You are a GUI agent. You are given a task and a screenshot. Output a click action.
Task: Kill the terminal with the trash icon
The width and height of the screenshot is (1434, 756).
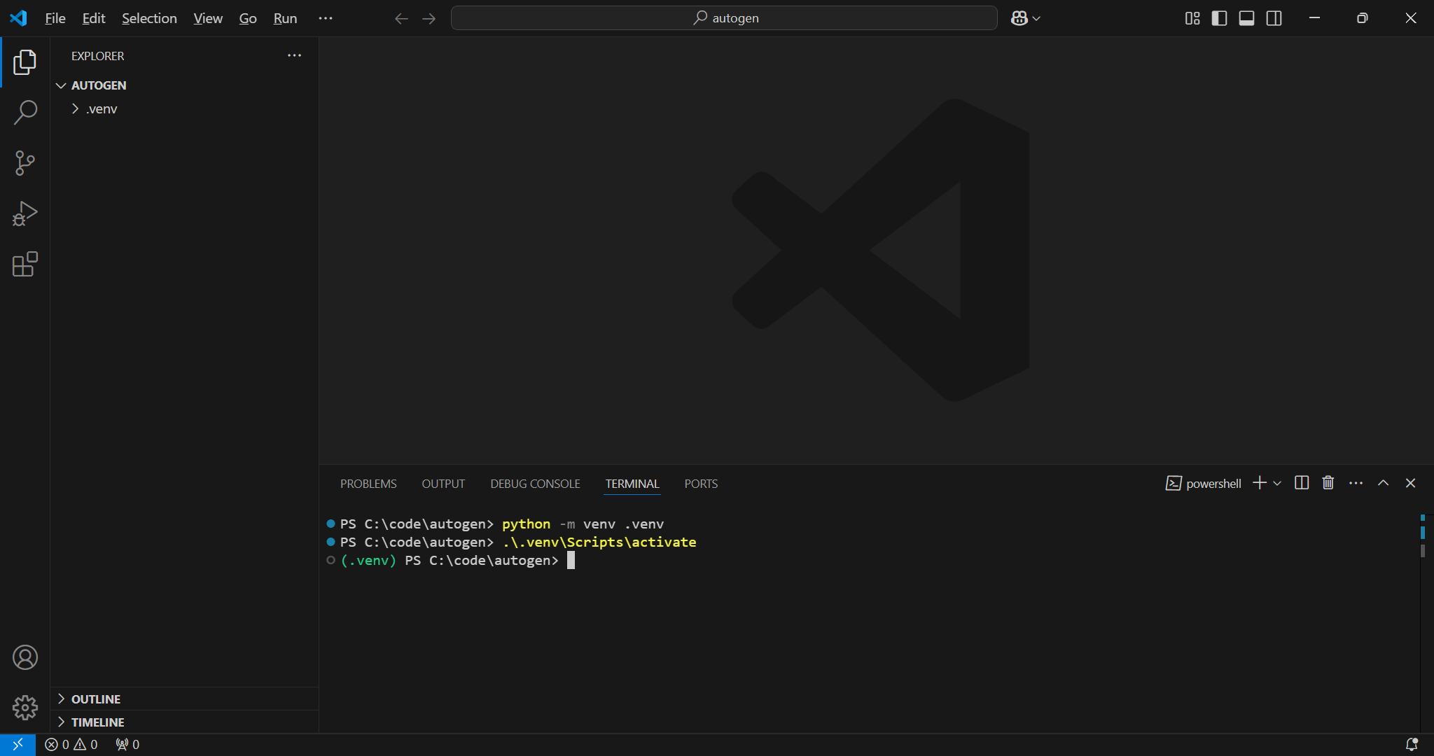coord(1327,482)
